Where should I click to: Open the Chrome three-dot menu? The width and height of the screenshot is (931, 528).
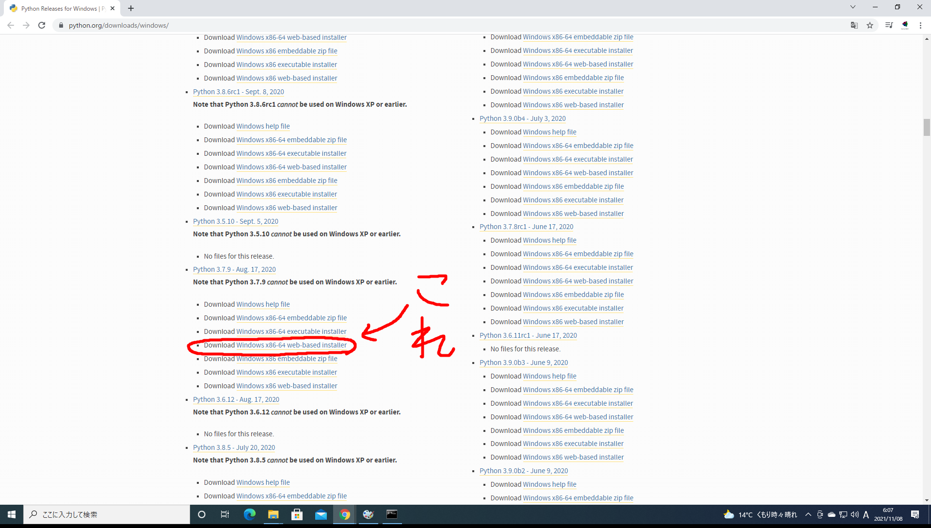(x=920, y=25)
